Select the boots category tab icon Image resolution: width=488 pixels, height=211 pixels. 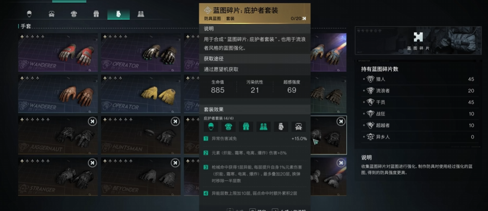(x=140, y=14)
